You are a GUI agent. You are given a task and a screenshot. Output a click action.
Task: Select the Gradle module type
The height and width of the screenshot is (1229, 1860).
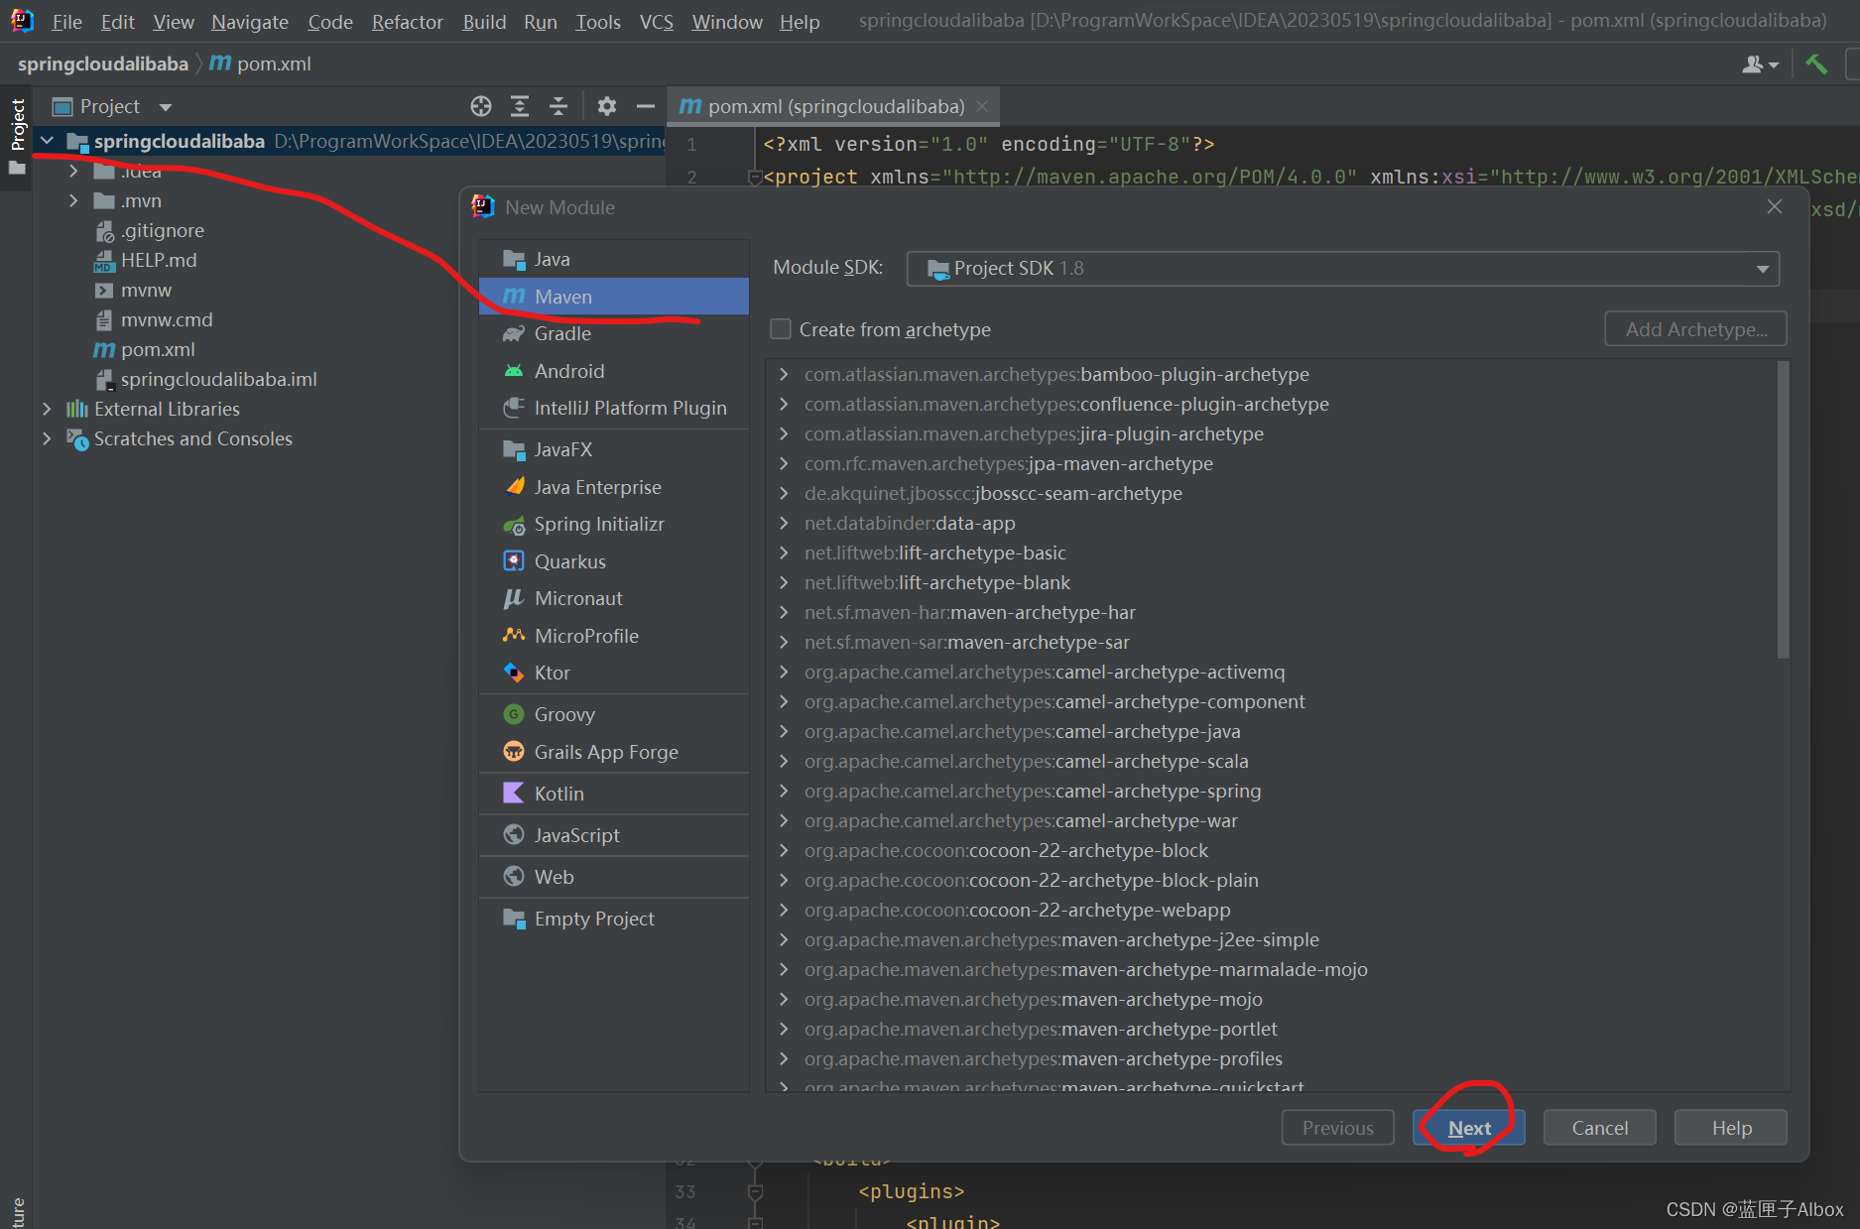(614, 334)
